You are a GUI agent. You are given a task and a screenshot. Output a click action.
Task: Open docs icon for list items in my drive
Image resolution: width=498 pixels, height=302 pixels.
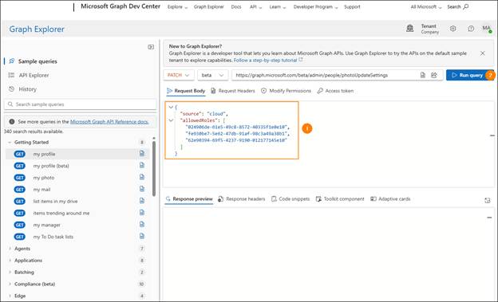(142, 201)
